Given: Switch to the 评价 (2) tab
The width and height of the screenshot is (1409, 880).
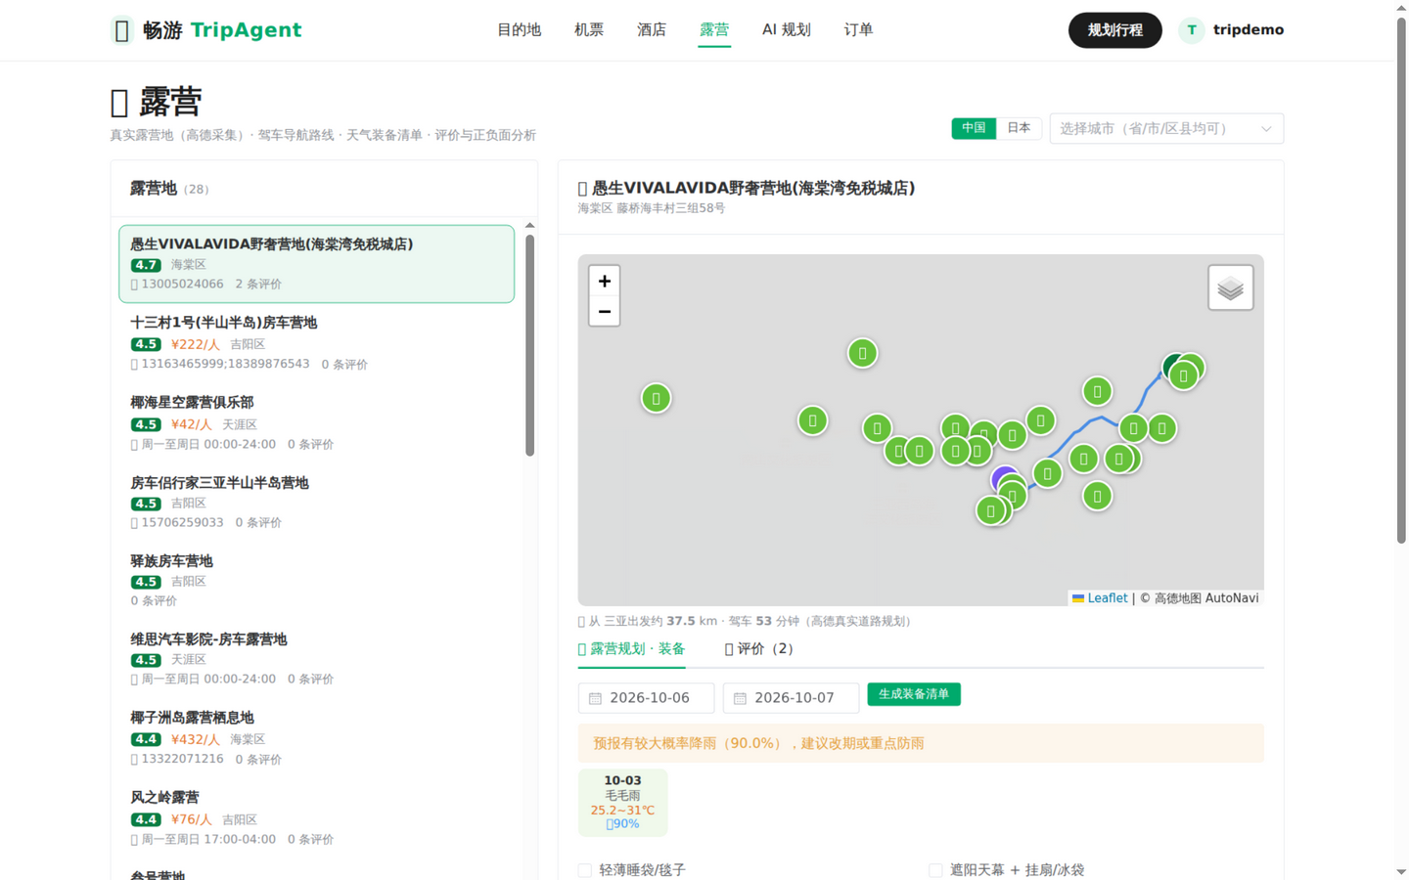Looking at the screenshot, I should click(x=759, y=649).
